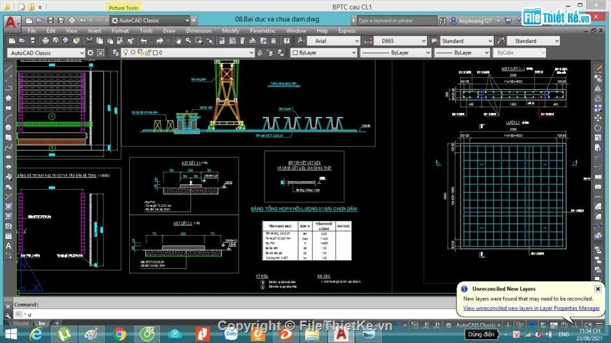Click the Workspace Settings gear icon
Viewport: 611px width, 343px height.
click(91, 53)
